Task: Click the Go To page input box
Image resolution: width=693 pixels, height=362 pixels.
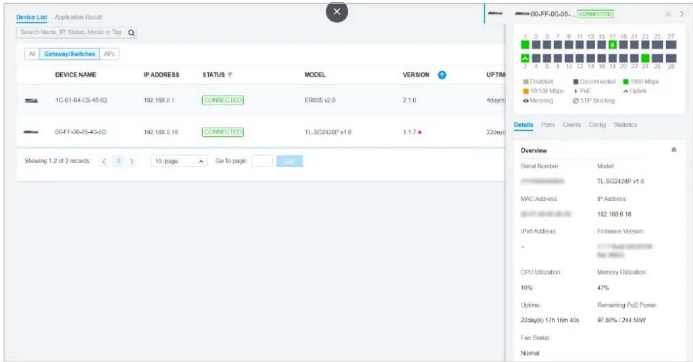Action: click(x=262, y=161)
